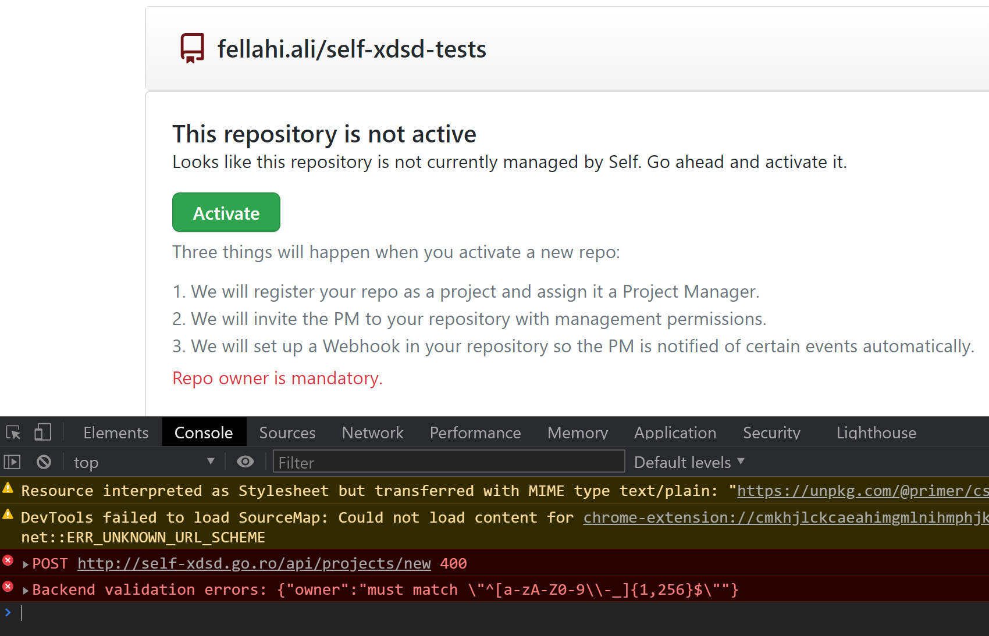The image size is (989, 636).
Task: Open the console sidebar panel
Action: pyautogui.click(x=12, y=462)
